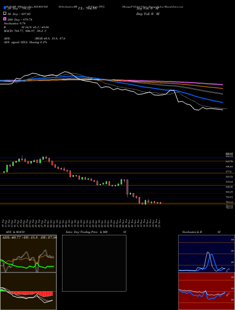
Task: Click the MACD histogram panel with red bars
Action: pyautogui.click(x=28, y=291)
